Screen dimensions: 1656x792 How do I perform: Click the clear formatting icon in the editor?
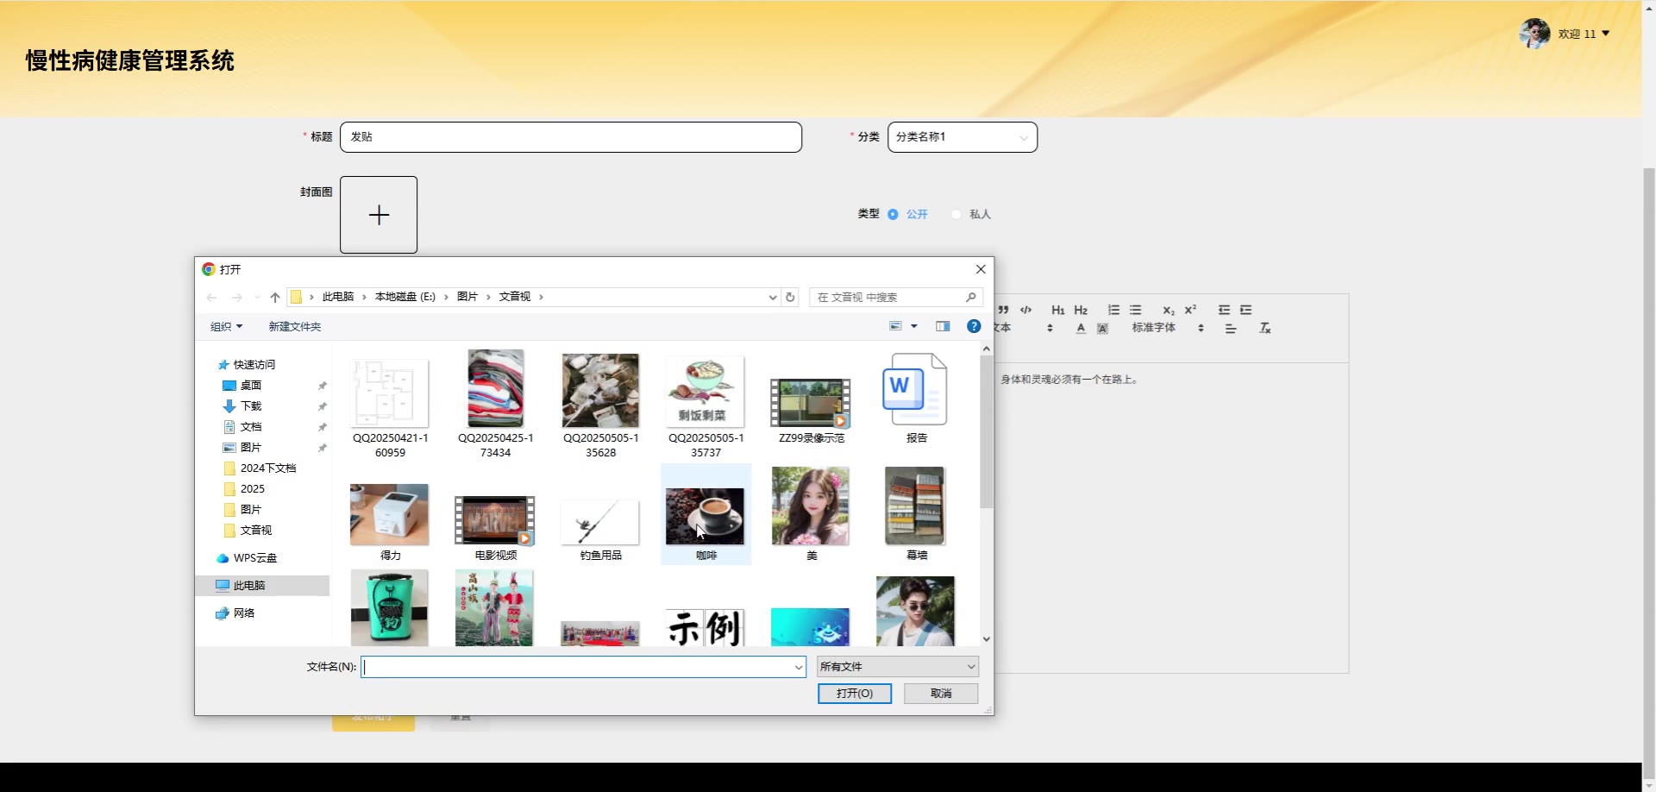pos(1264,328)
